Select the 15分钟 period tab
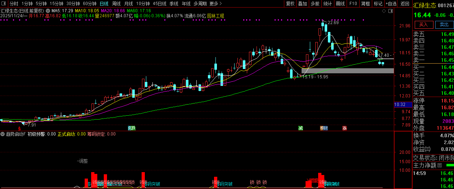Image resolution: width=454 pixels, height=189 pixels. click(x=56, y=4)
